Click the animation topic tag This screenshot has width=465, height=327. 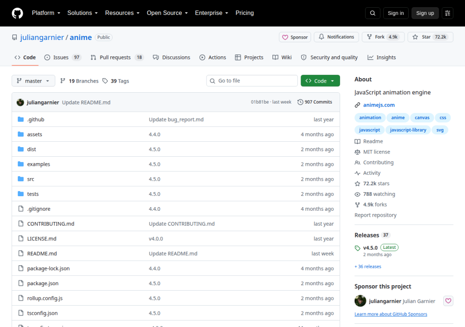[x=370, y=118]
